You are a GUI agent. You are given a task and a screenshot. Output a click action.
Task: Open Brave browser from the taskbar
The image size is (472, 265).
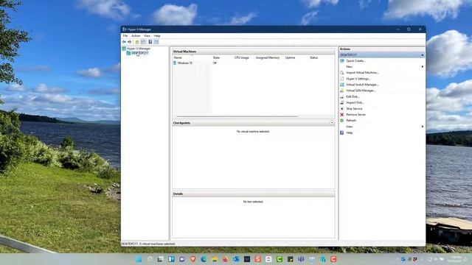(x=193, y=259)
